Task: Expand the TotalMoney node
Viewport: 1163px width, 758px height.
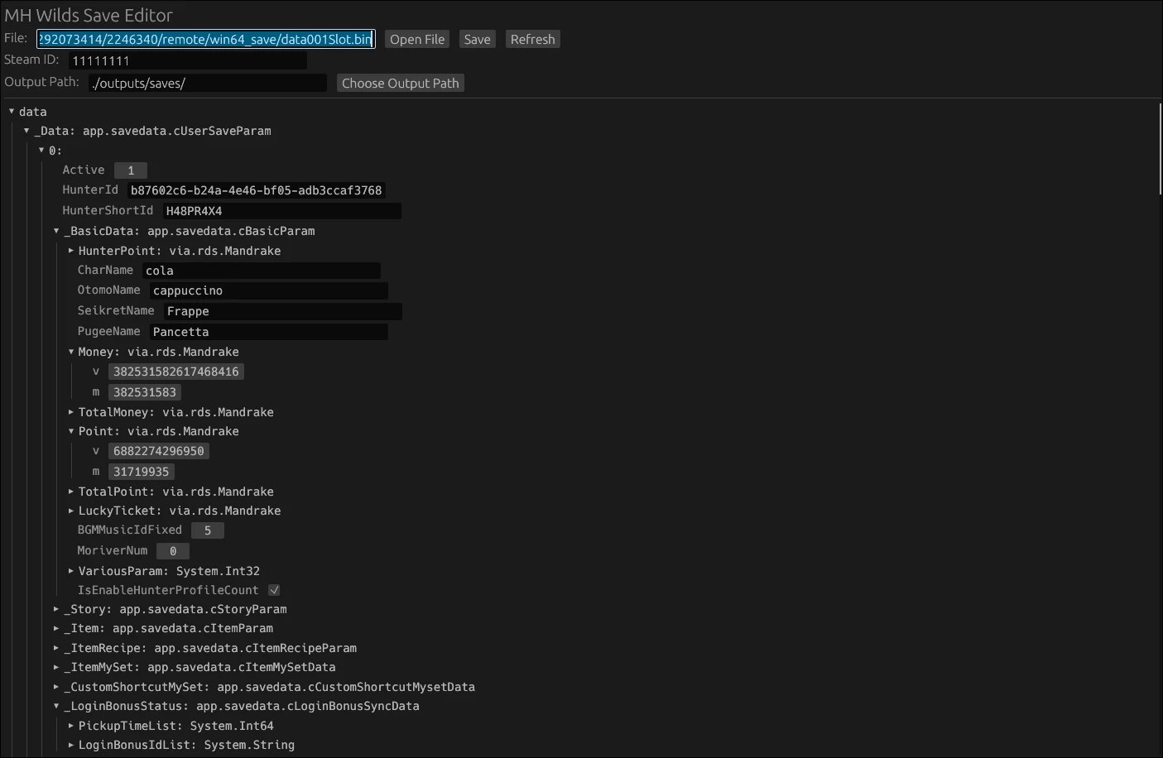Action: 71,412
